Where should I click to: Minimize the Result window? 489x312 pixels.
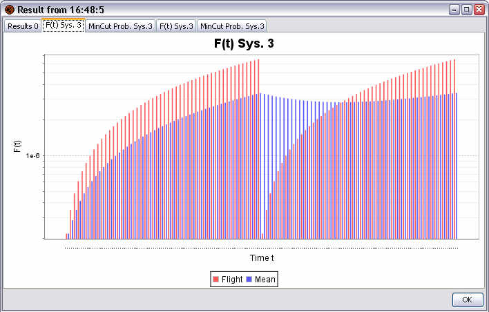tap(454, 10)
